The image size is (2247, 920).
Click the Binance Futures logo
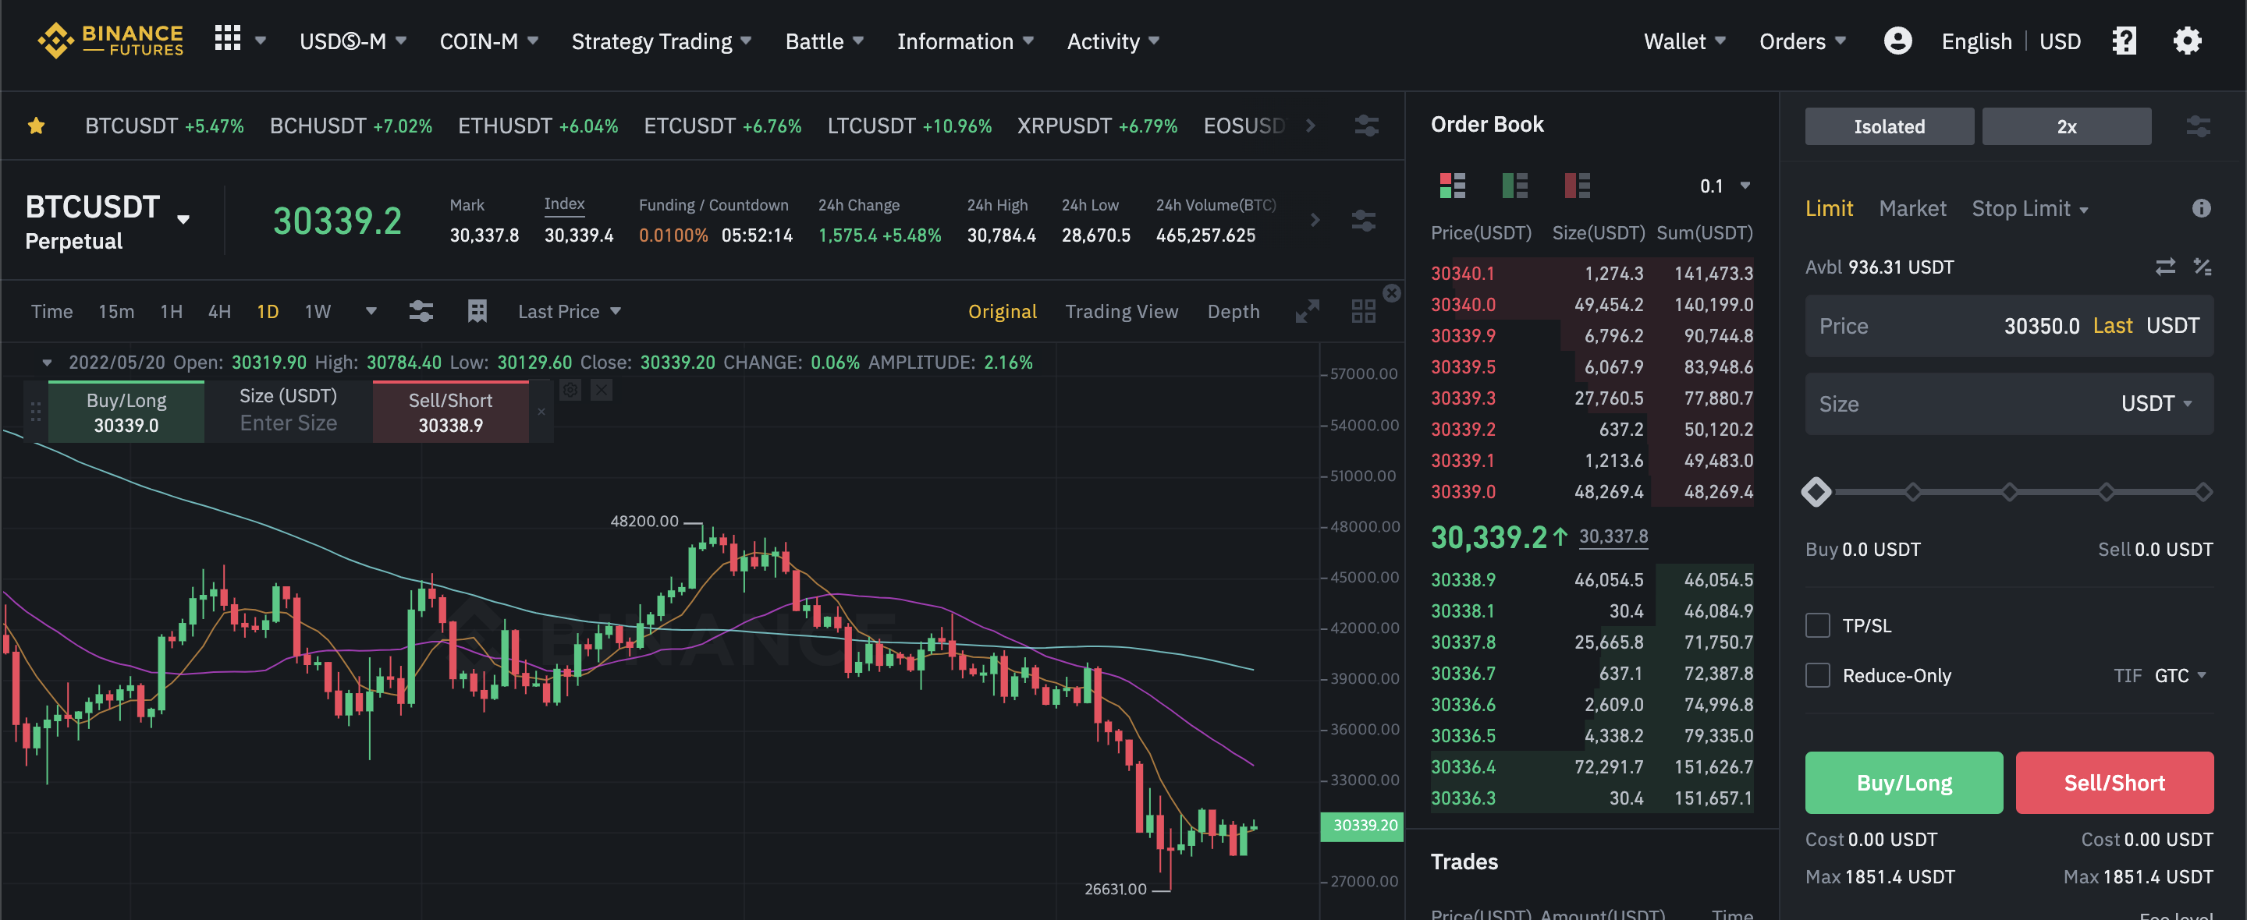coord(111,41)
